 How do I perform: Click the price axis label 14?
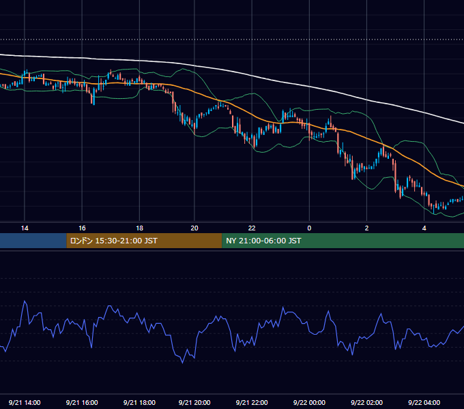(25, 228)
